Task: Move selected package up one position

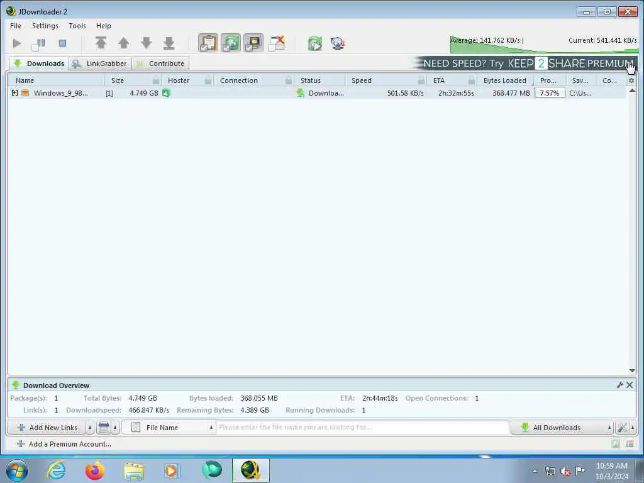Action: click(x=124, y=43)
